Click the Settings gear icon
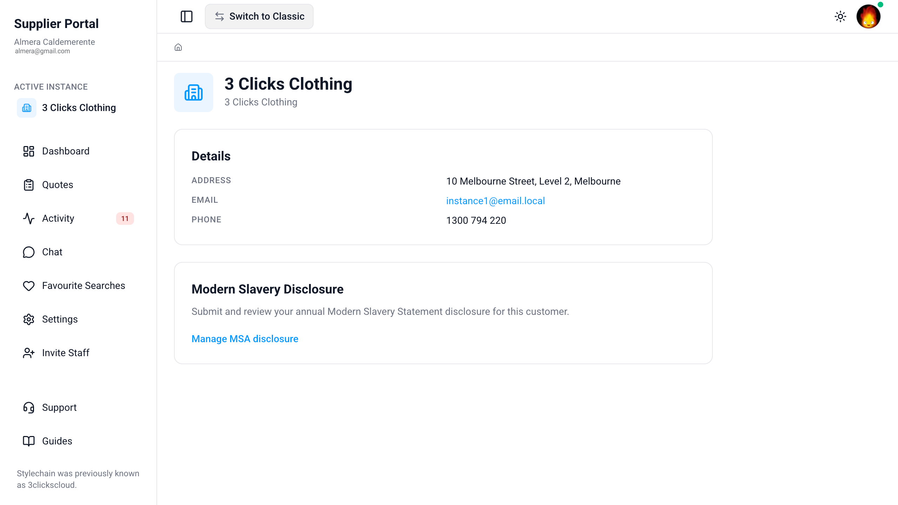Screen dimensions: 898x505 [x=29, y=319]
